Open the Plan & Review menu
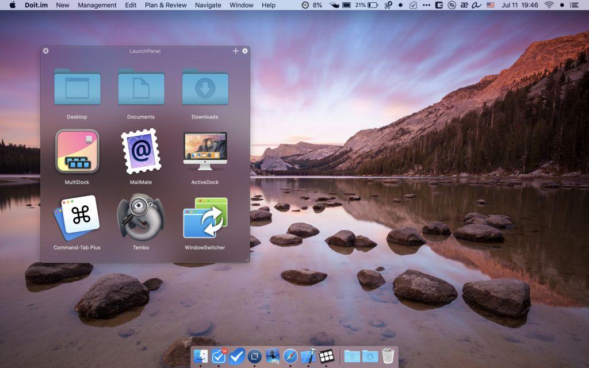This screenshot has height=368, width=589. click(166, 5)
